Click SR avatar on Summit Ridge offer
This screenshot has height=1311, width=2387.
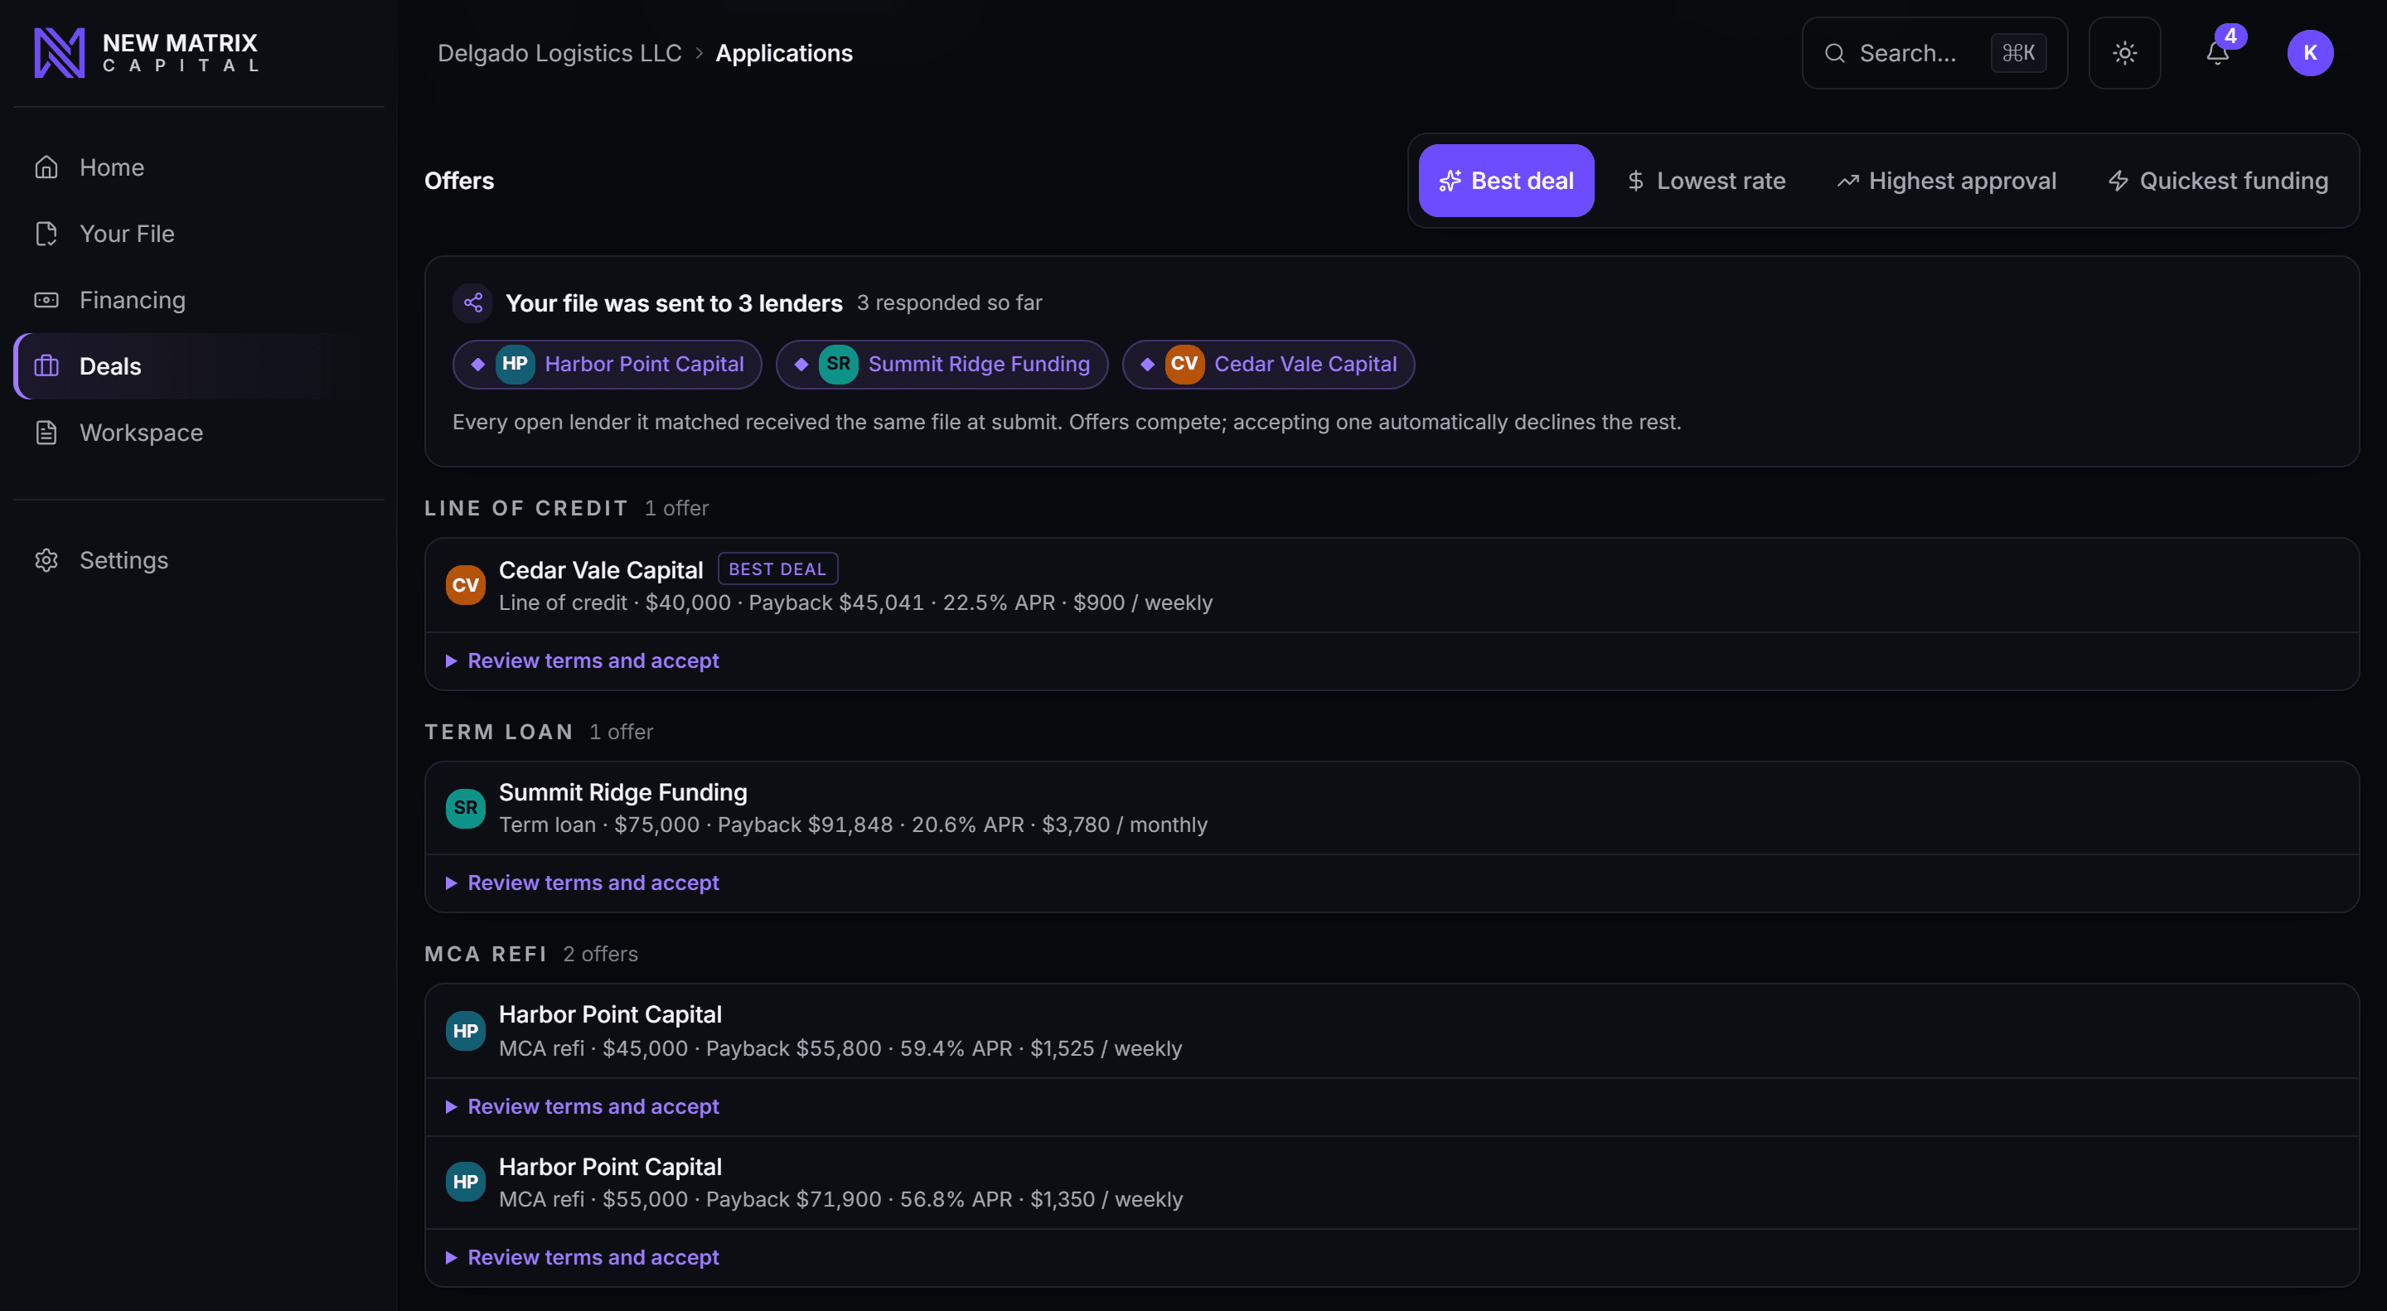click(465, 808)
